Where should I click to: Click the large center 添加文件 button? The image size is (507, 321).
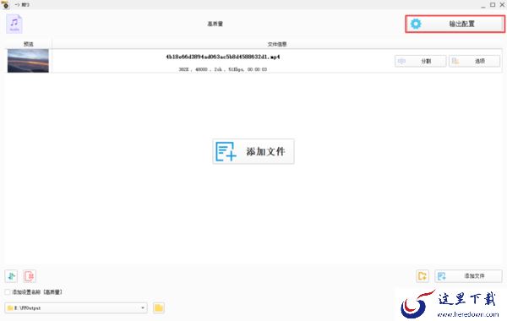(x=253, y=151)
